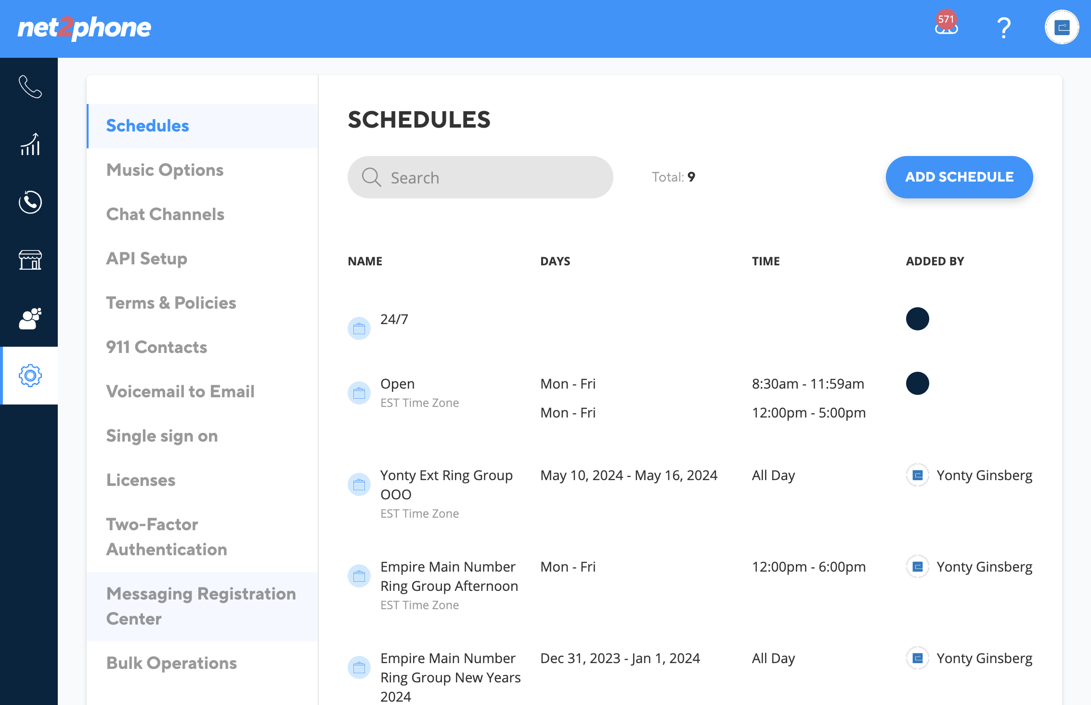Open the profile avatar menu
1091x705 pixels.
pyautogui.click(x=1062, y=27)
